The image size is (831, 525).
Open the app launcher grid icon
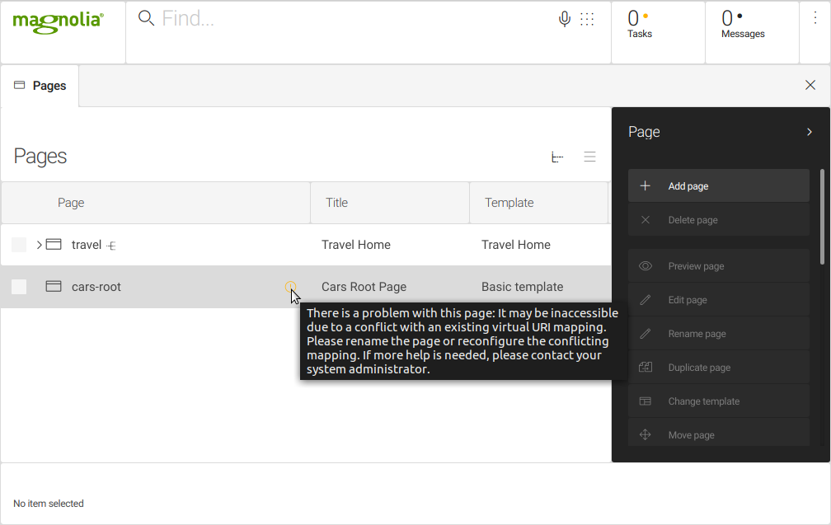pyautogui.click(x=587, y=19)
